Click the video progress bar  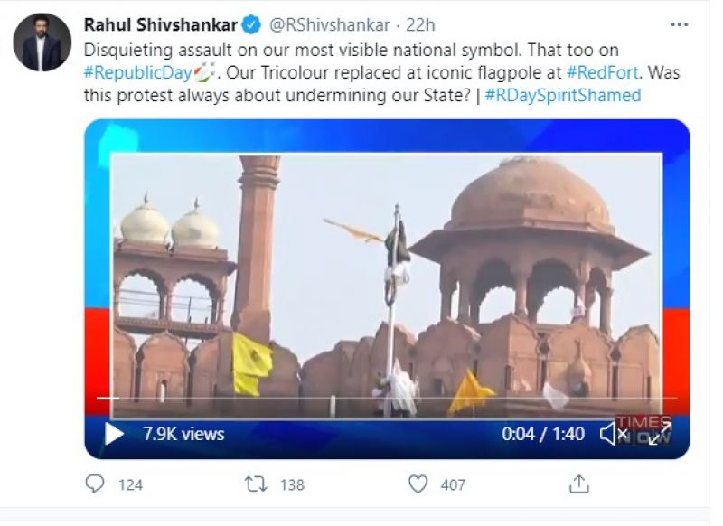point(387,399)
